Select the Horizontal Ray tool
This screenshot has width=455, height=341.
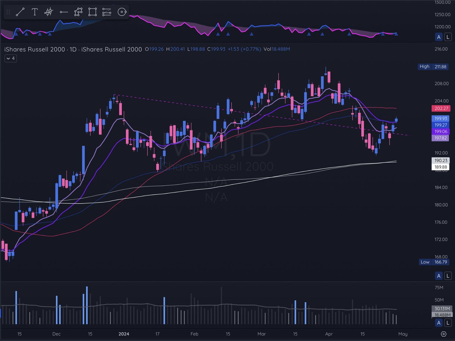coord(63,12)
